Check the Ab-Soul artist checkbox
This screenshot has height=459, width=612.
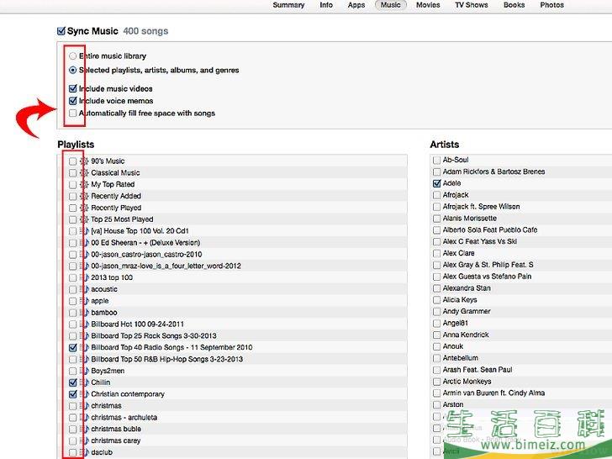tap(437, 160)
